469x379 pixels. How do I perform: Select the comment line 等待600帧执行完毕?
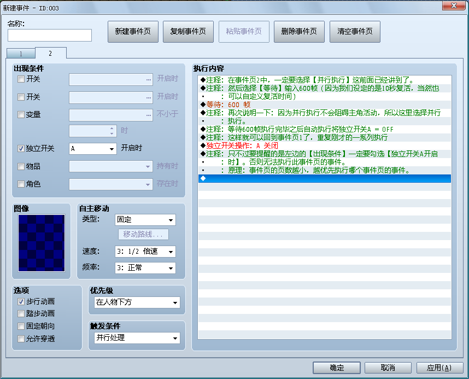pyautogui.click(x=325, y=129)
